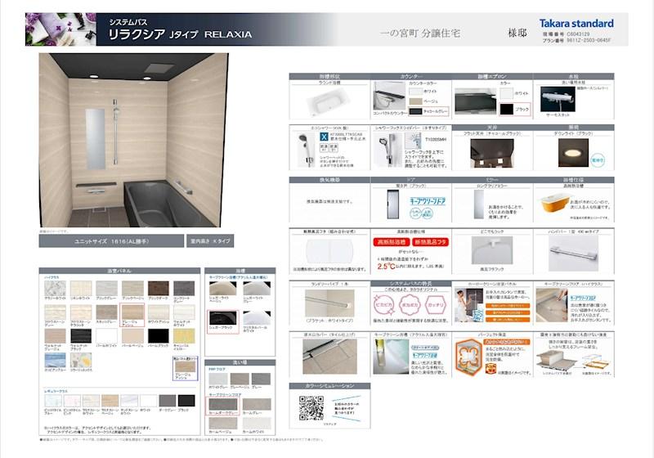The height and width of the screenshot is (458, 654).
Task: Select the regular class ブラック panel swatch
Action: tap(186, 401)
